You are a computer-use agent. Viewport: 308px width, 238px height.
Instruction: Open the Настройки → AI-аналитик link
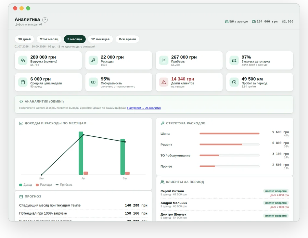[144, 108]
